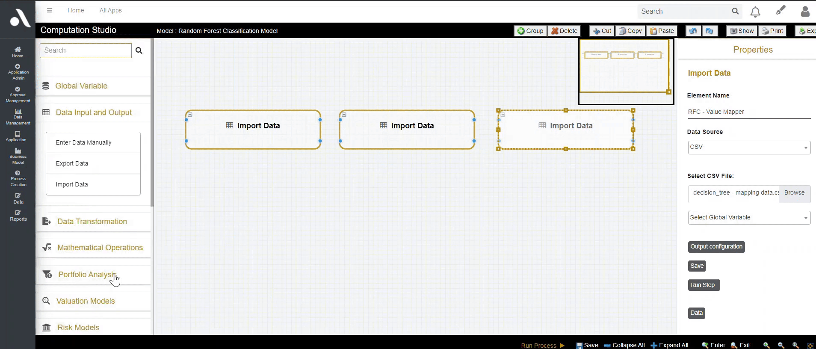Image resolution: width=816 pixels, height=349 pixels.
Task: Open the Select Global Variable dropdown
Action: 749,218
